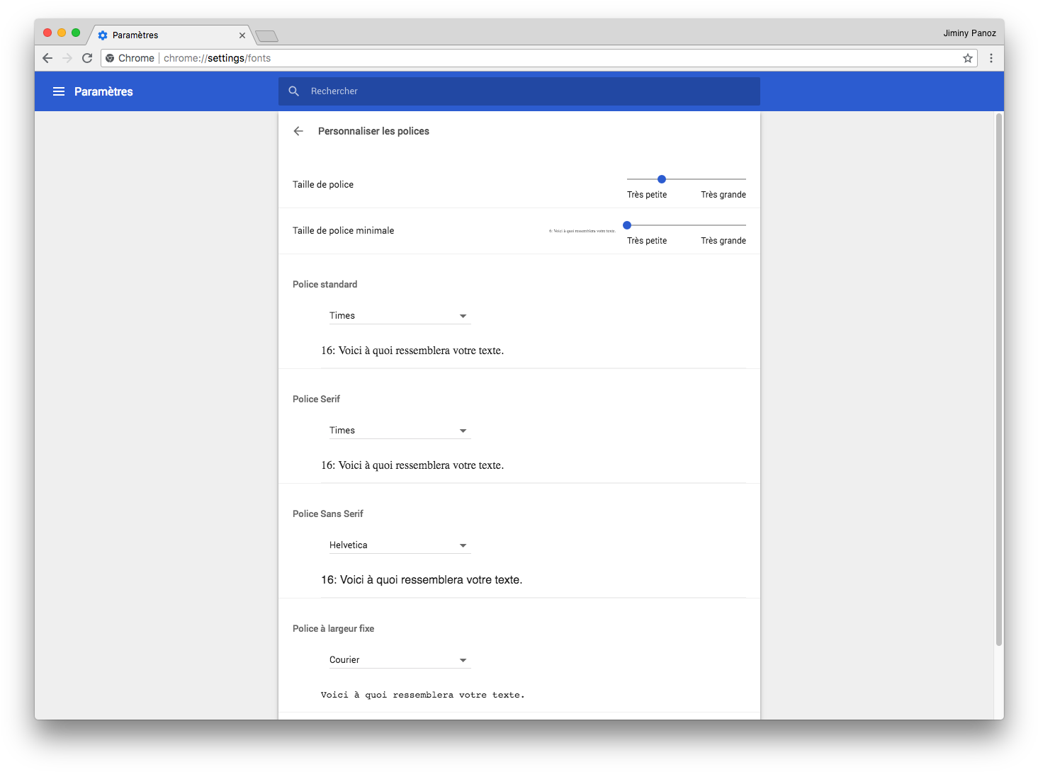Click the Taille de police minimale slider handle
Image resolution: width=1038 pixels, height=772 pixels.
pyautogui.click(x=627, y=225)
